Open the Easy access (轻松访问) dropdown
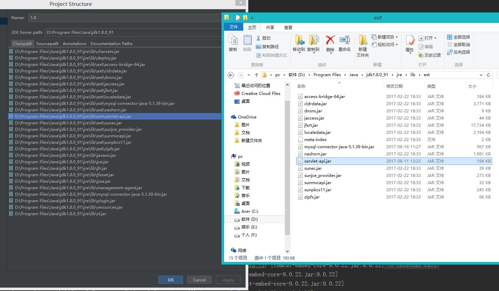 (x=385, y=44)
